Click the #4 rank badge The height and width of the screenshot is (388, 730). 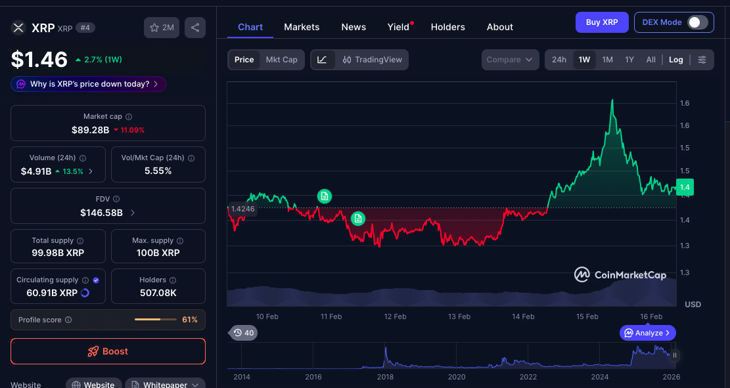tap(85, 28)
